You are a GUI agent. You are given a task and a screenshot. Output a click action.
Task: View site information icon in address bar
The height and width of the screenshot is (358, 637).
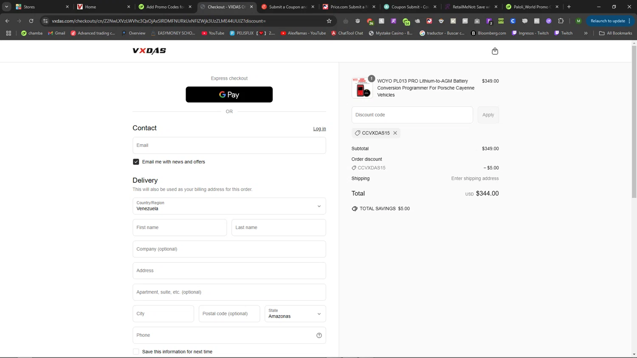point(45,21)
